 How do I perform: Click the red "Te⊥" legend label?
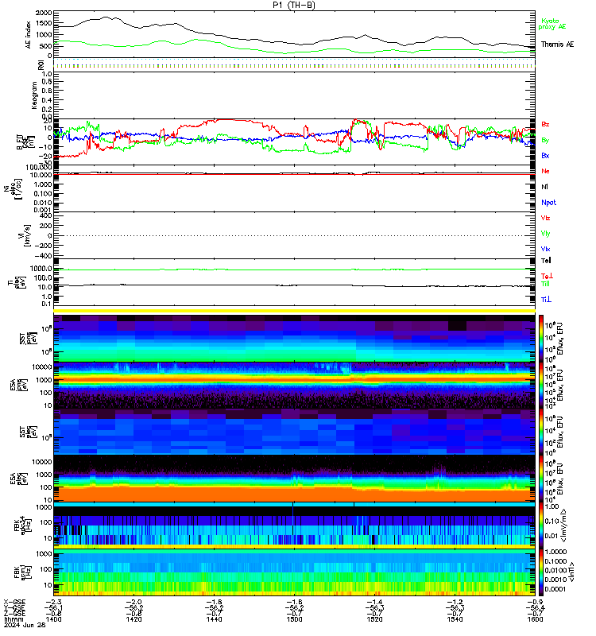coord(547,276)
